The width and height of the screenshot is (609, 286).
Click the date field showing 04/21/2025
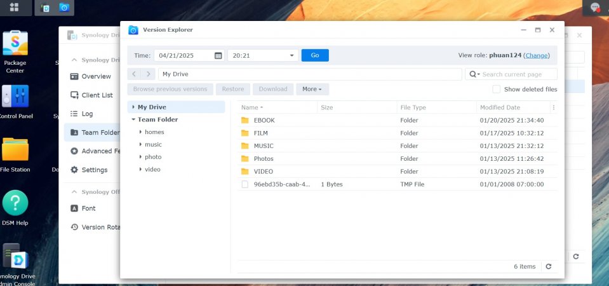[x=189, y=55]
